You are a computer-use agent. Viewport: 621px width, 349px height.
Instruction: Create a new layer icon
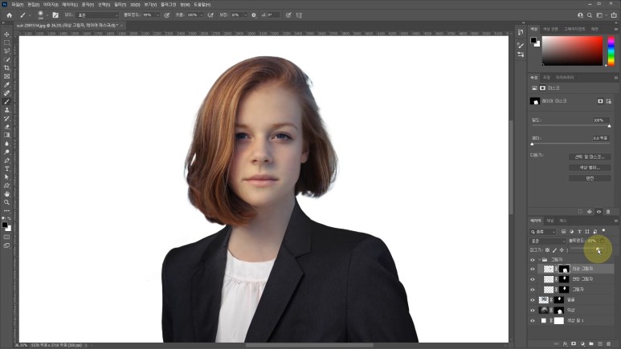tap(599, 344)
